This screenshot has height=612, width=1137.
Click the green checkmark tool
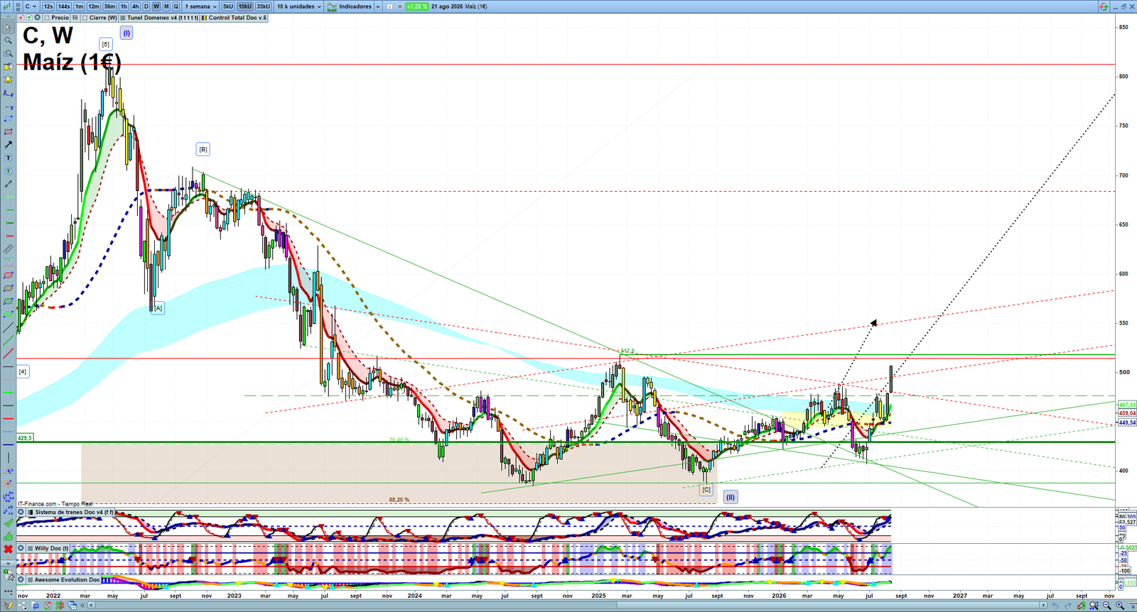coord(9,523)
